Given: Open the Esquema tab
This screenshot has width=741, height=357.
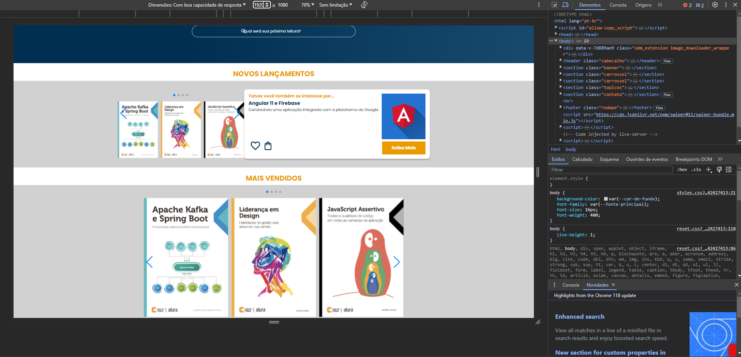Looking at the screenshot, I should coord(609,159).
